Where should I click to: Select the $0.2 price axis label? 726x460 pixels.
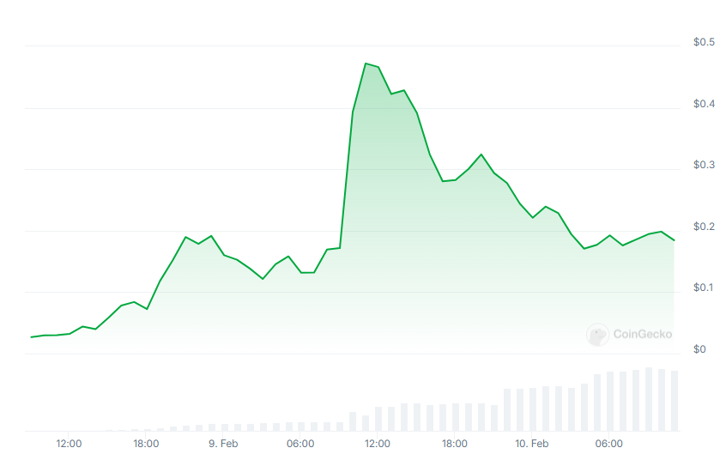click(704, 227)
